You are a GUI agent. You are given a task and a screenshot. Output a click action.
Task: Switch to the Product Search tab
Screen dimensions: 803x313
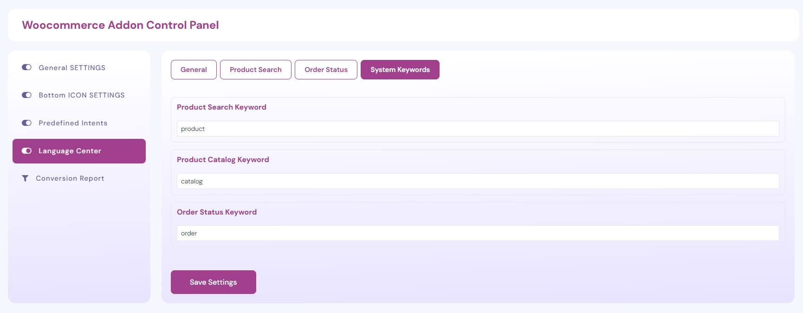(255, 70)
